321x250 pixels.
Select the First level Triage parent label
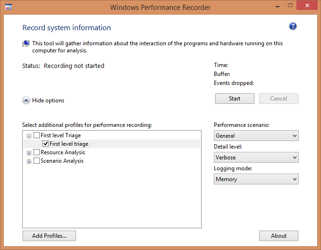tap(60, 135)
